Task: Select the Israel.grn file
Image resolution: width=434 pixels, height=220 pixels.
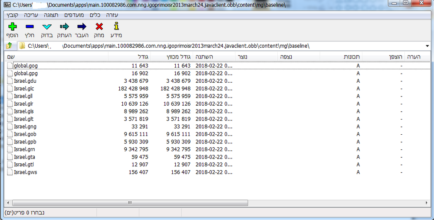Action: pyautogui.click(x=24, y=149)
